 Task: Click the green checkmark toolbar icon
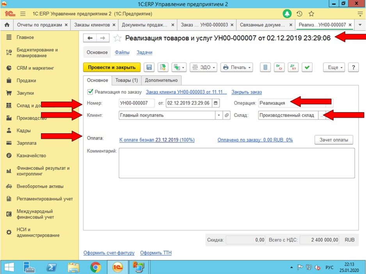[x=307, y=67]
